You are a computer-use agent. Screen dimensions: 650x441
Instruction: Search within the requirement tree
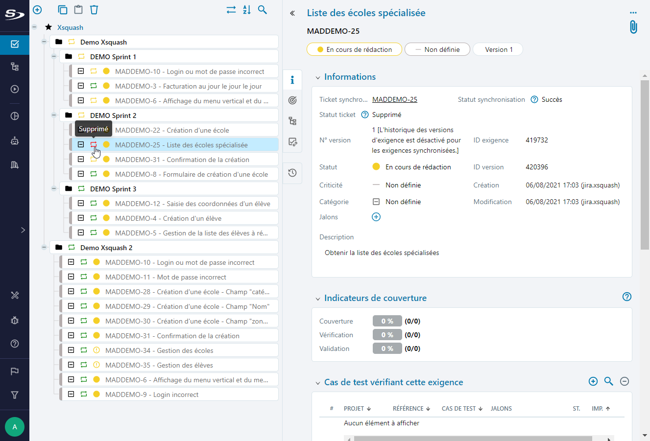pyautogui.click(x=263, y=9)
